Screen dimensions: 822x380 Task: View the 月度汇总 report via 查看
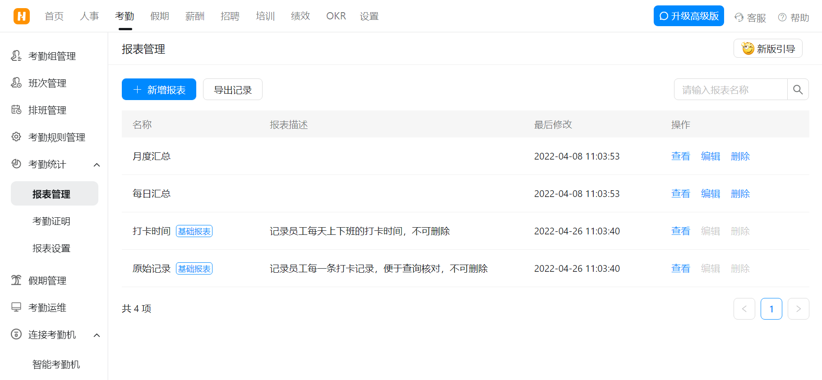[x=680, y=156]
